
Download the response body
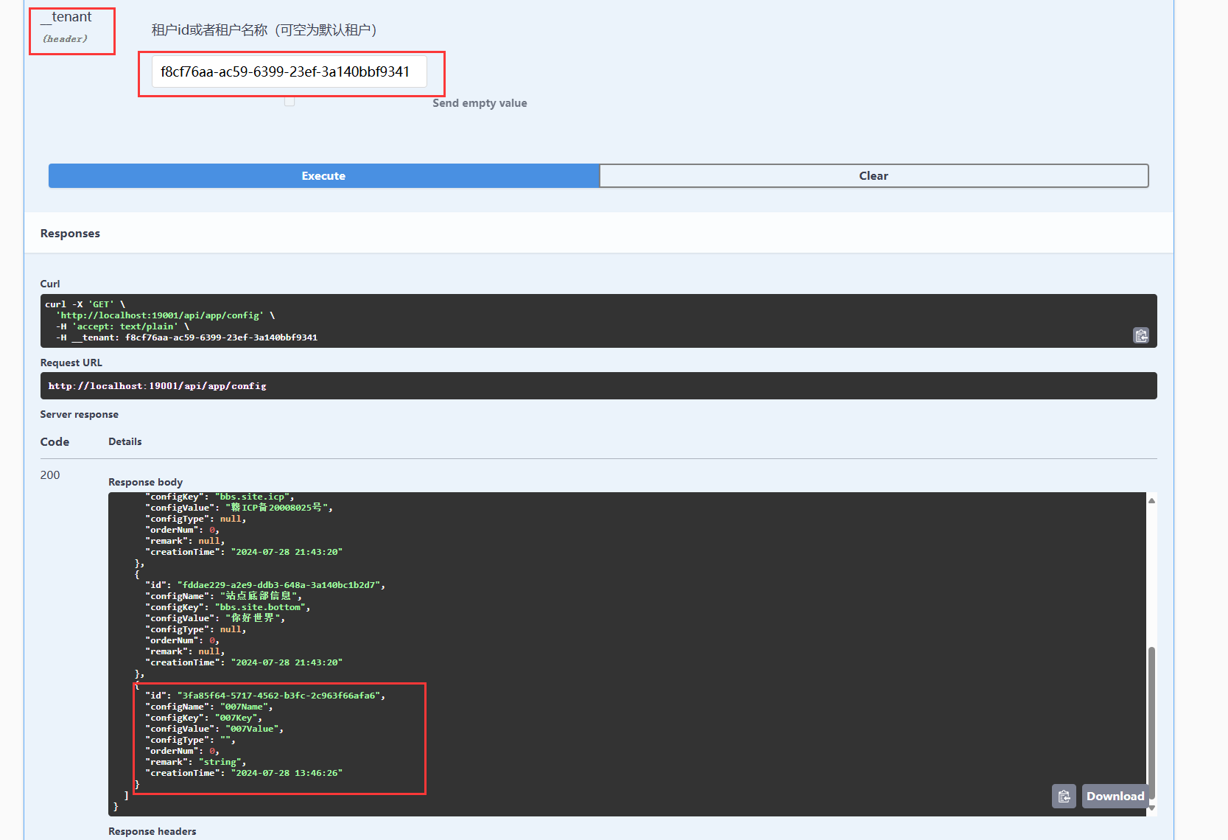pos(1115,796)
